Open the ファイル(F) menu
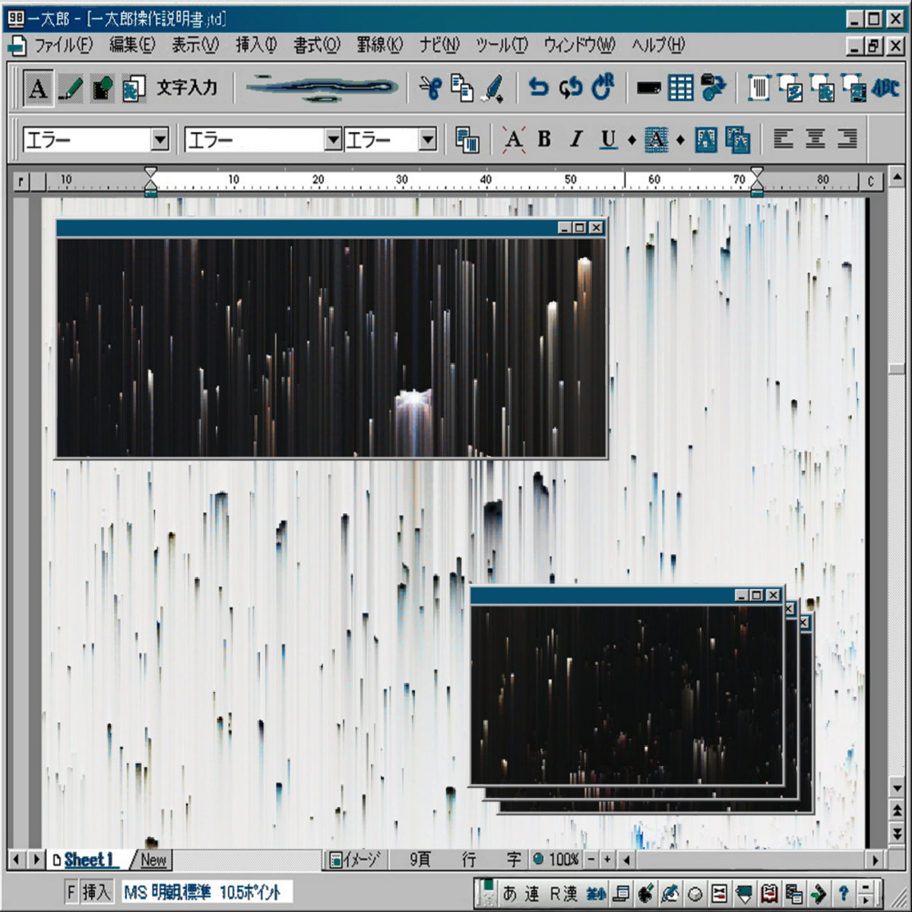This screenshot has width=912, height=912. click(x=62, y=46)
